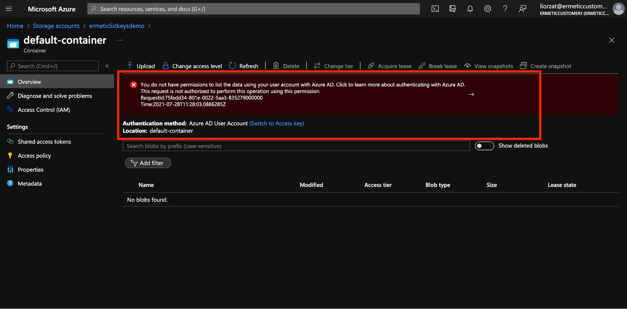Sort by Lease state column

click(x=562, y=185)
